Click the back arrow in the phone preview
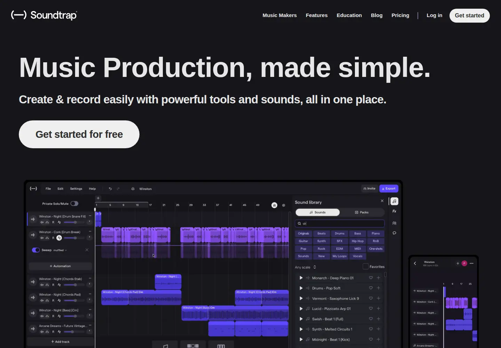The height and width of the screenshot is (348, 501). 415,263
